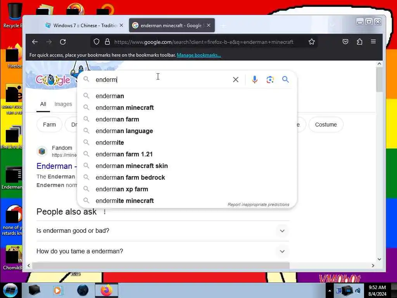Open Windows Start orb
397x298 pixels.
[x=10, y=290]
